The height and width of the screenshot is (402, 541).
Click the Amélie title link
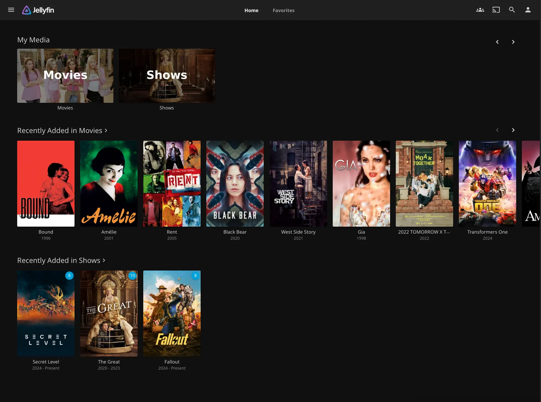[109, 232]
